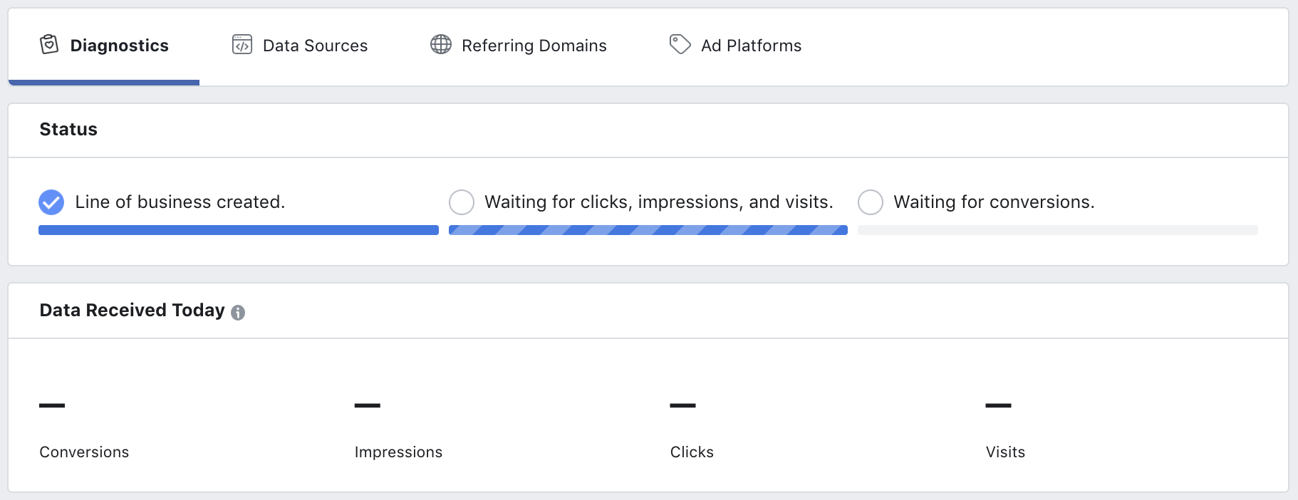
Task: Select the Diagnostics tab label
Action: (x=119, y=46)
